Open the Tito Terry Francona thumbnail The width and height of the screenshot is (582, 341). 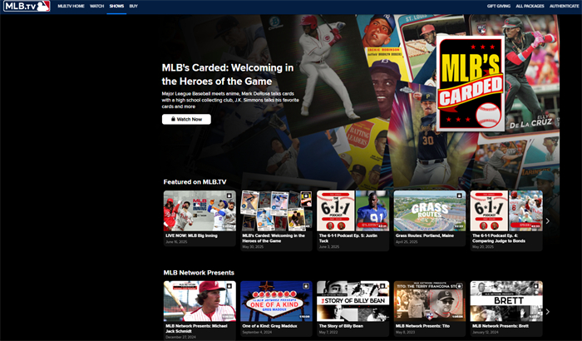pos(430,301)
